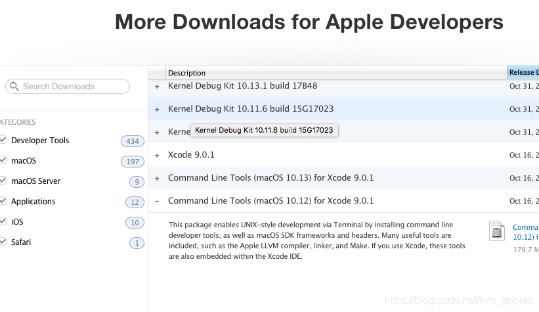Click the Oct 16 date in Xcode 9.0.1 row
The width and height of the screenshot is (539, 312).
pyautogui.click(x=524, y=155)
